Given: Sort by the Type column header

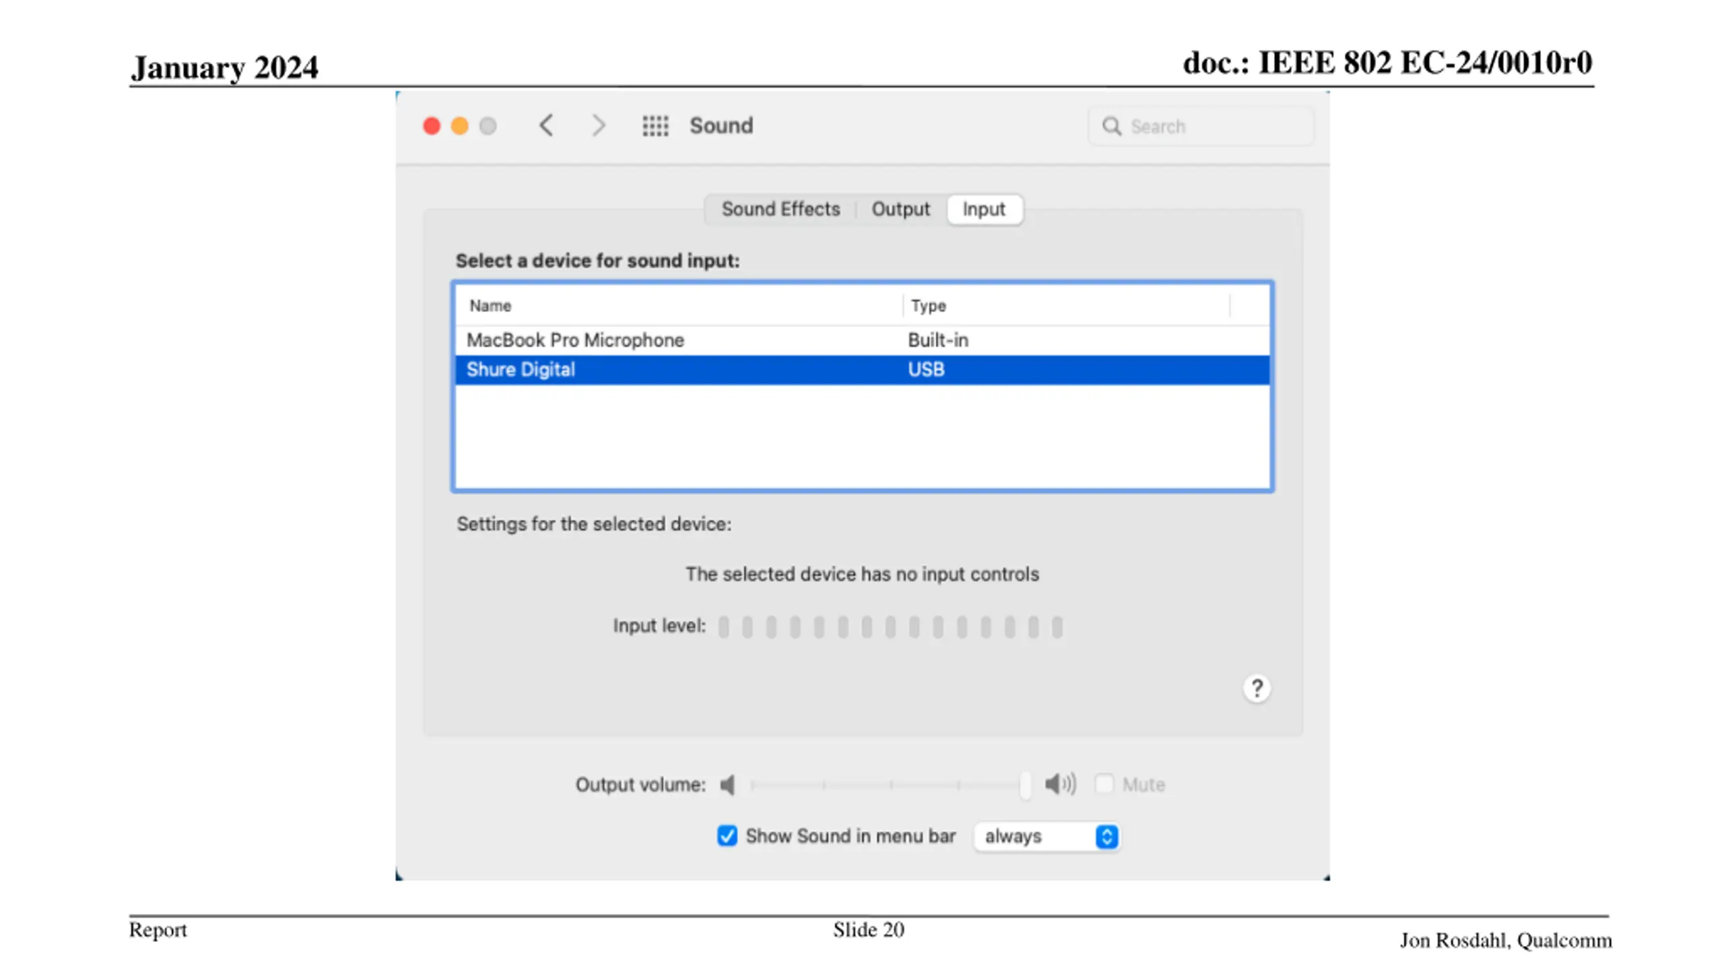Looking at the screenshot, I should point(1066,306).
